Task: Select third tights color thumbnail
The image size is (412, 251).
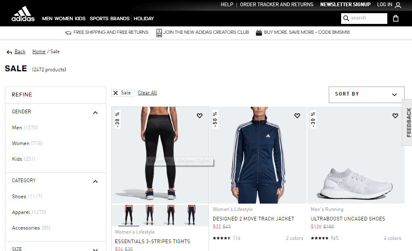Action: click(171, 215)
